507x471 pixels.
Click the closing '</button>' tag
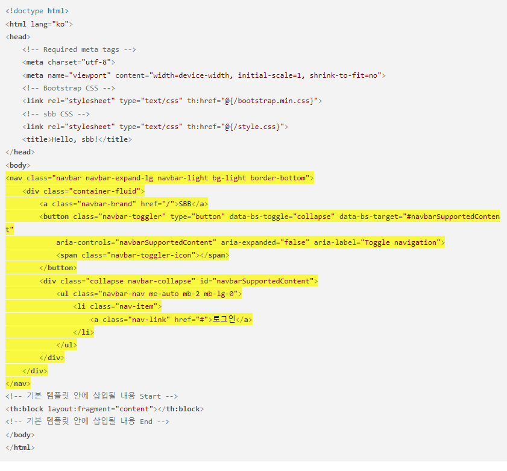coord(58,268)
